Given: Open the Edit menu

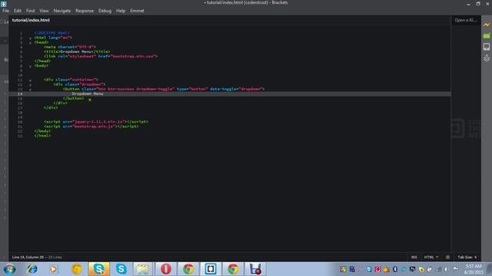Looking at the screenshot, I should [x=17, y=11].
